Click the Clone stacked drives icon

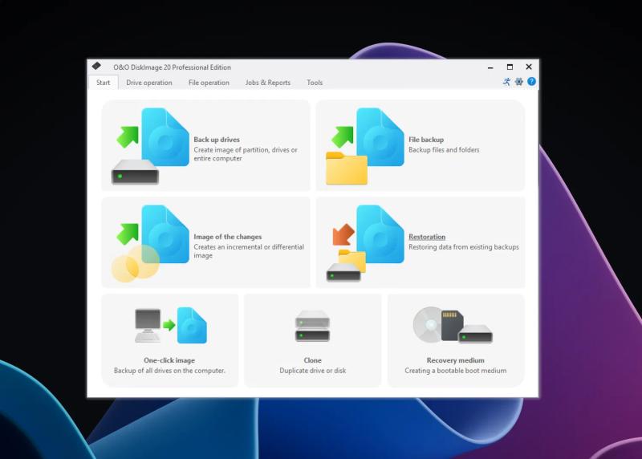click(x=312, y=326)
